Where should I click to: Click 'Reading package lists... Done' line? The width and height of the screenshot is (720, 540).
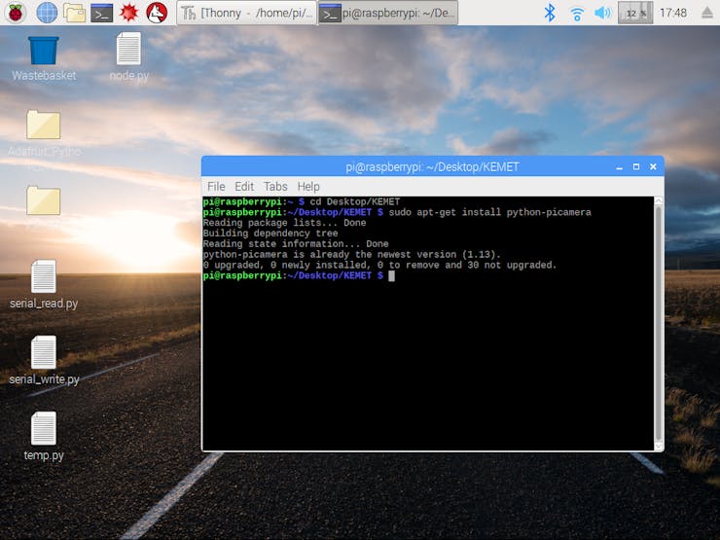coord(285,223)
